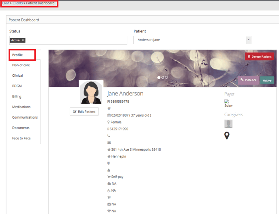Click the Hennepin county text
This screenshot has width=279, height=214.
point(119,156)
